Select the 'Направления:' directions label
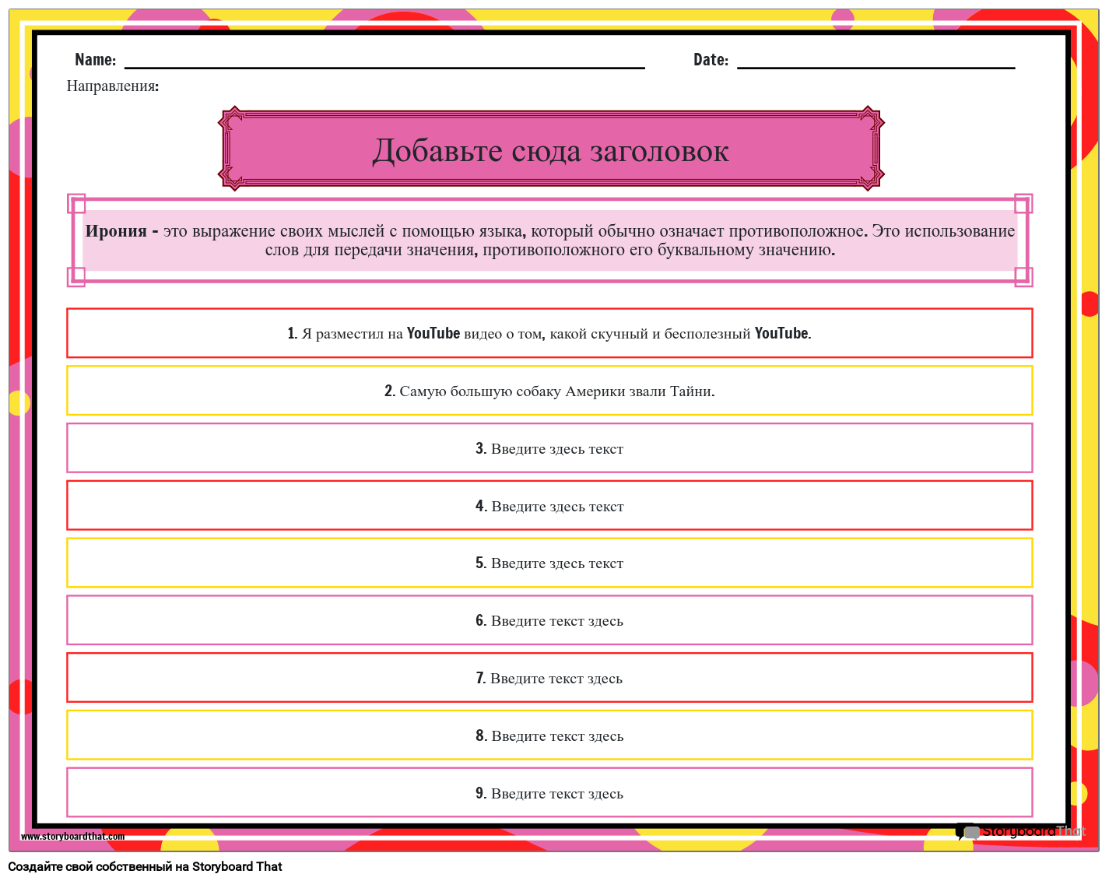The height and width of the screenshot is (881, 1109). tap(113, 86)
